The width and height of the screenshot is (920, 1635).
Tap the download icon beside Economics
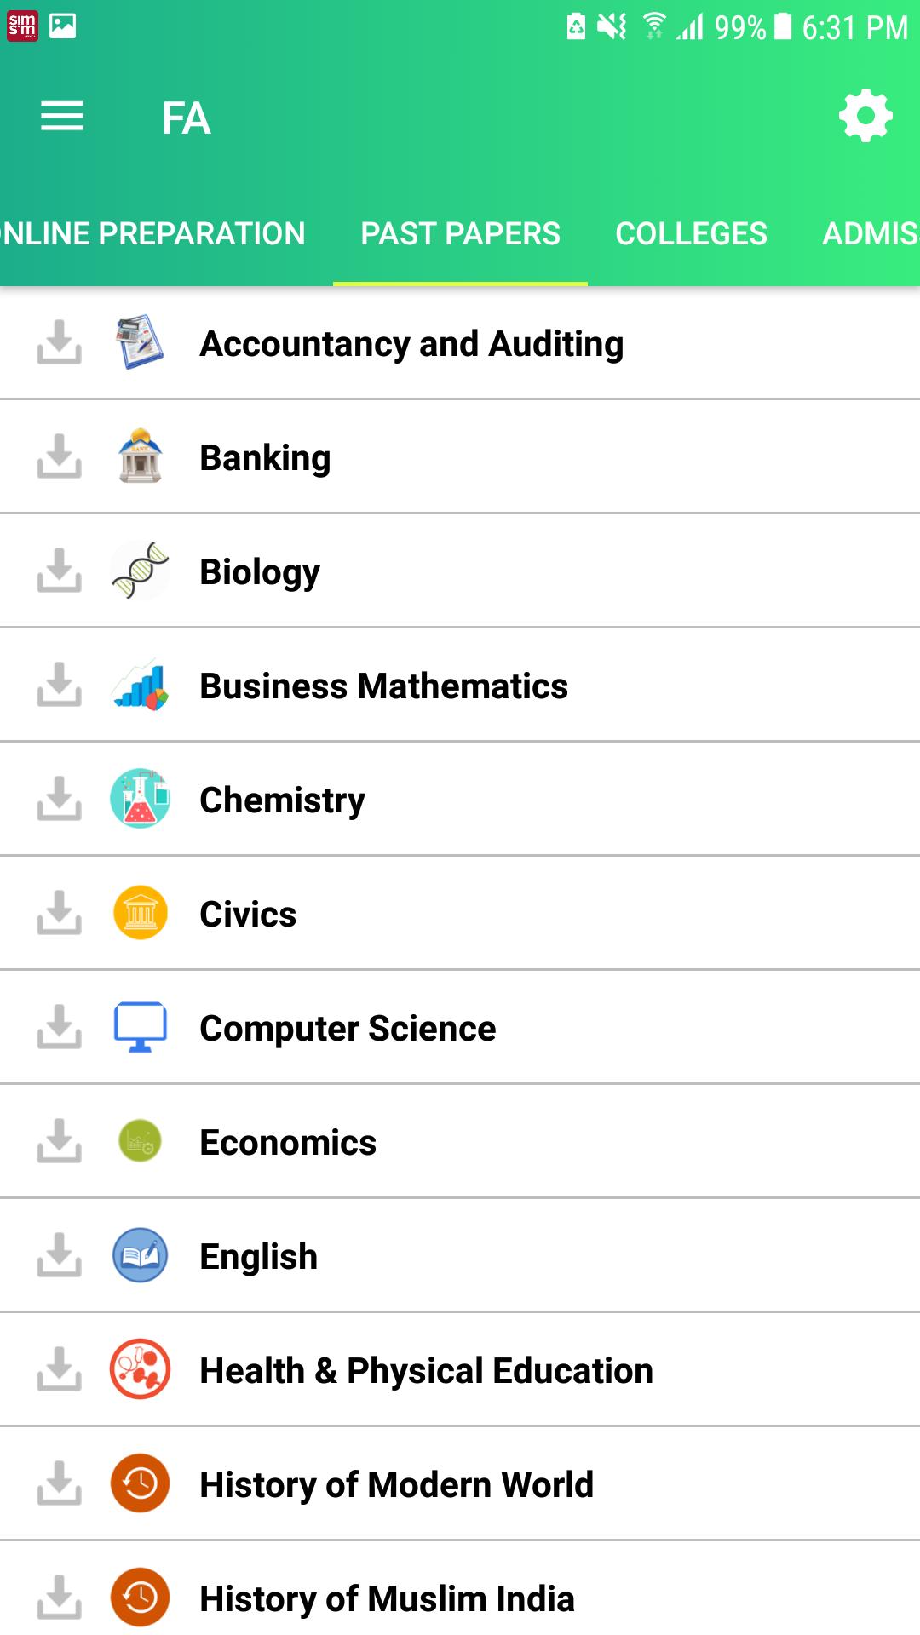tap(59, 1141)
